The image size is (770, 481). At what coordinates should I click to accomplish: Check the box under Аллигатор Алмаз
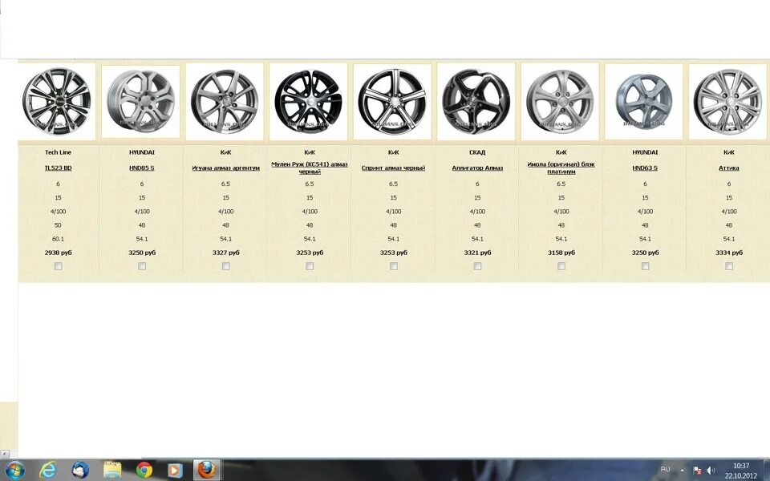tap(477, 266)
